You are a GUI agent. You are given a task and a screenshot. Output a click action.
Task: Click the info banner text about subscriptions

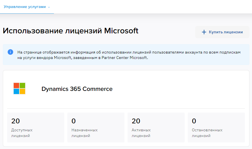pos(129,55)
